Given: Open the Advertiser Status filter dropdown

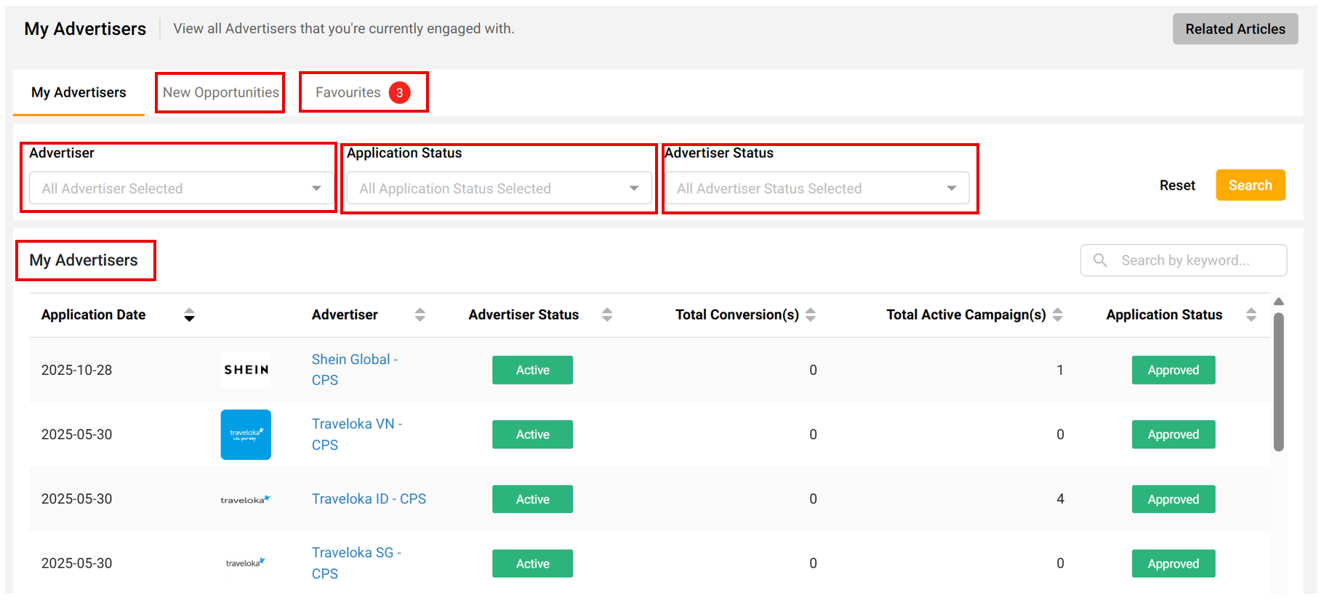Looking at the screenshot, I should point(817,188).
